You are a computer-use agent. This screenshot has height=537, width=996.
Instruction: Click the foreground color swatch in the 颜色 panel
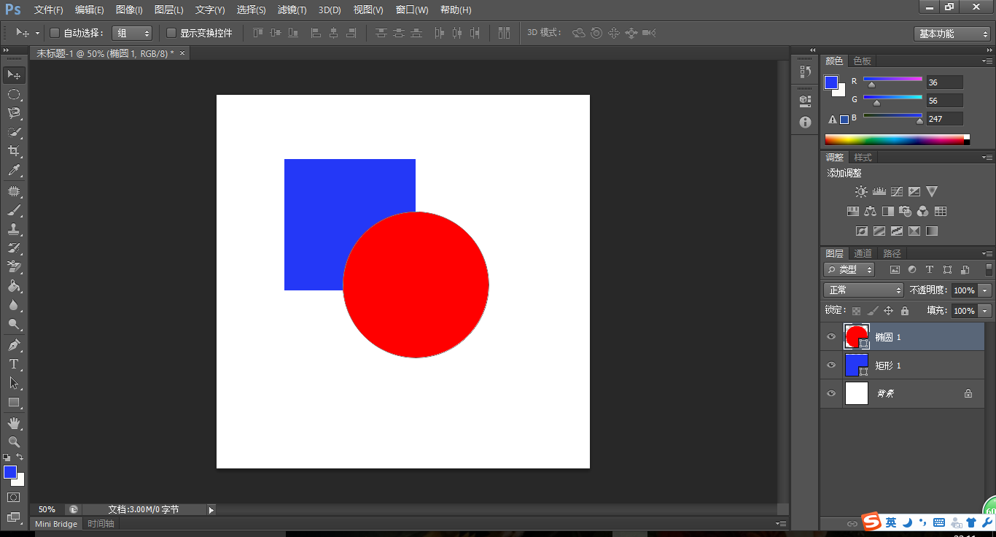pos(831,82)
